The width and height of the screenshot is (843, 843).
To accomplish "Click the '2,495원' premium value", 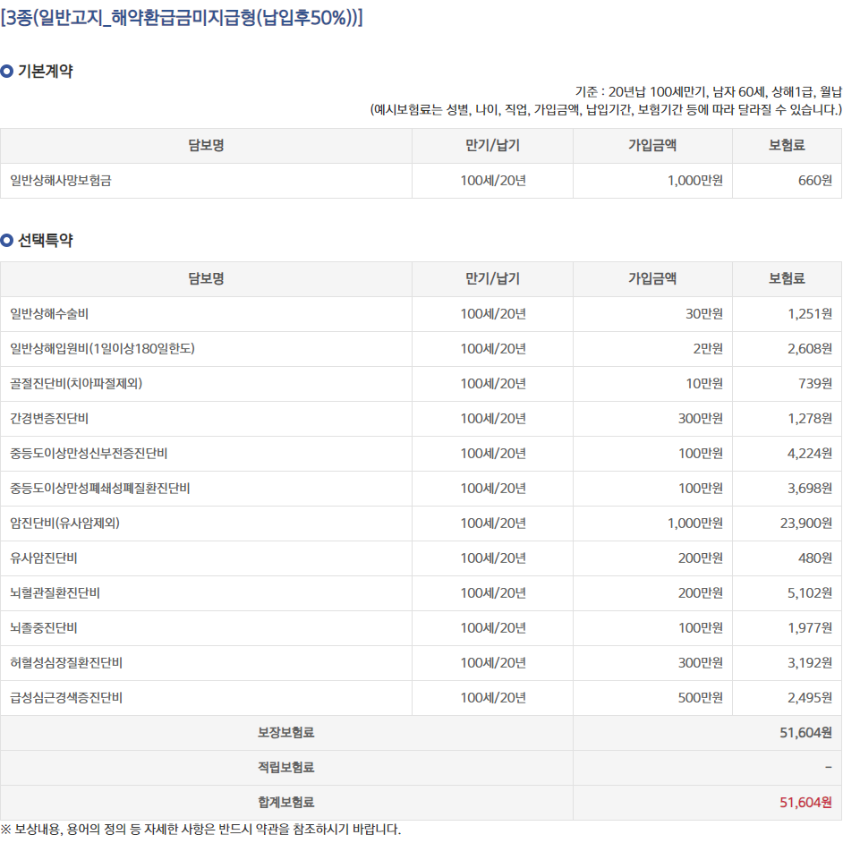I will (x=810, y=698).
